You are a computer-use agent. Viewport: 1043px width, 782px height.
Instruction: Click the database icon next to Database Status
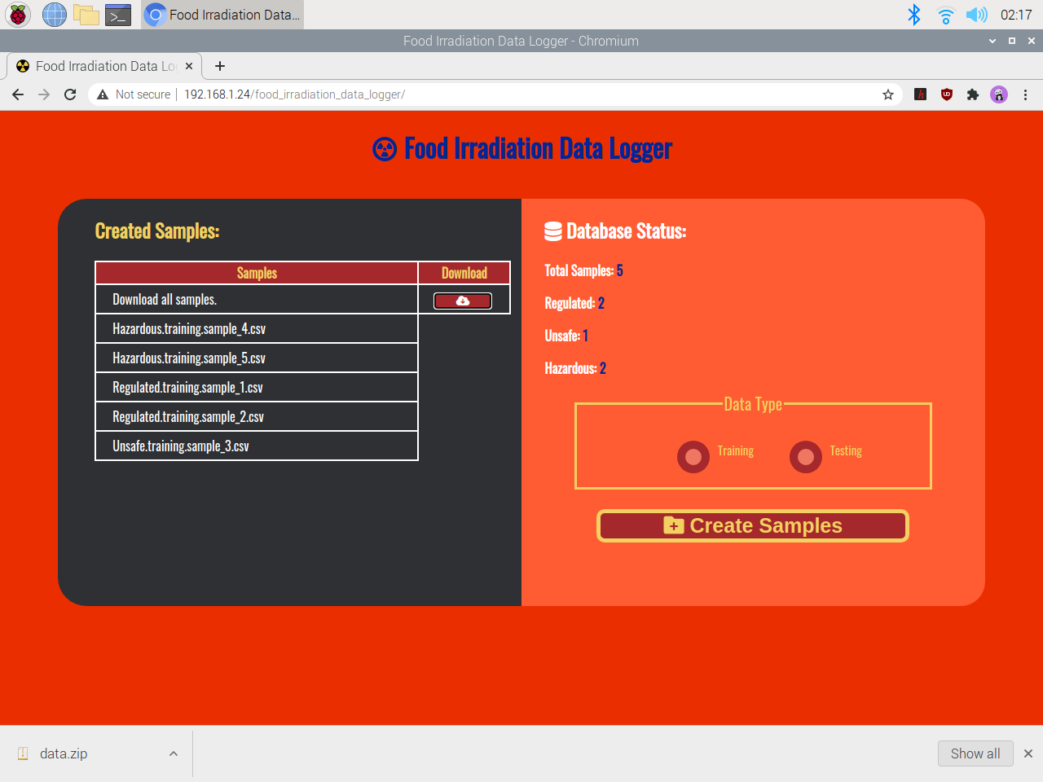[552, 231]
